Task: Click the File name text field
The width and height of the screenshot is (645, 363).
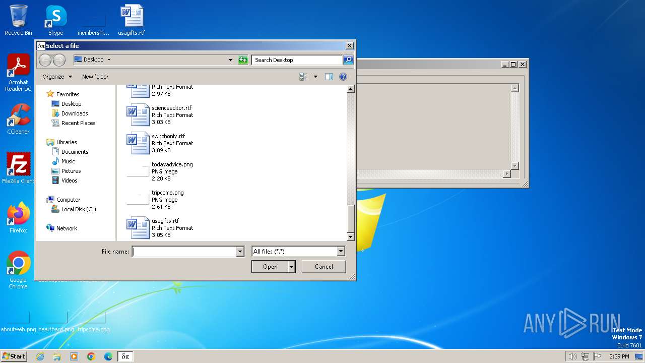Action: pyautogui.click(x=184, y=252)
